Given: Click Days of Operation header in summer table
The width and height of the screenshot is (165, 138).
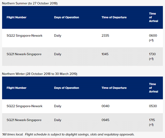Looking at the screenshot, I should pos(67,17).
